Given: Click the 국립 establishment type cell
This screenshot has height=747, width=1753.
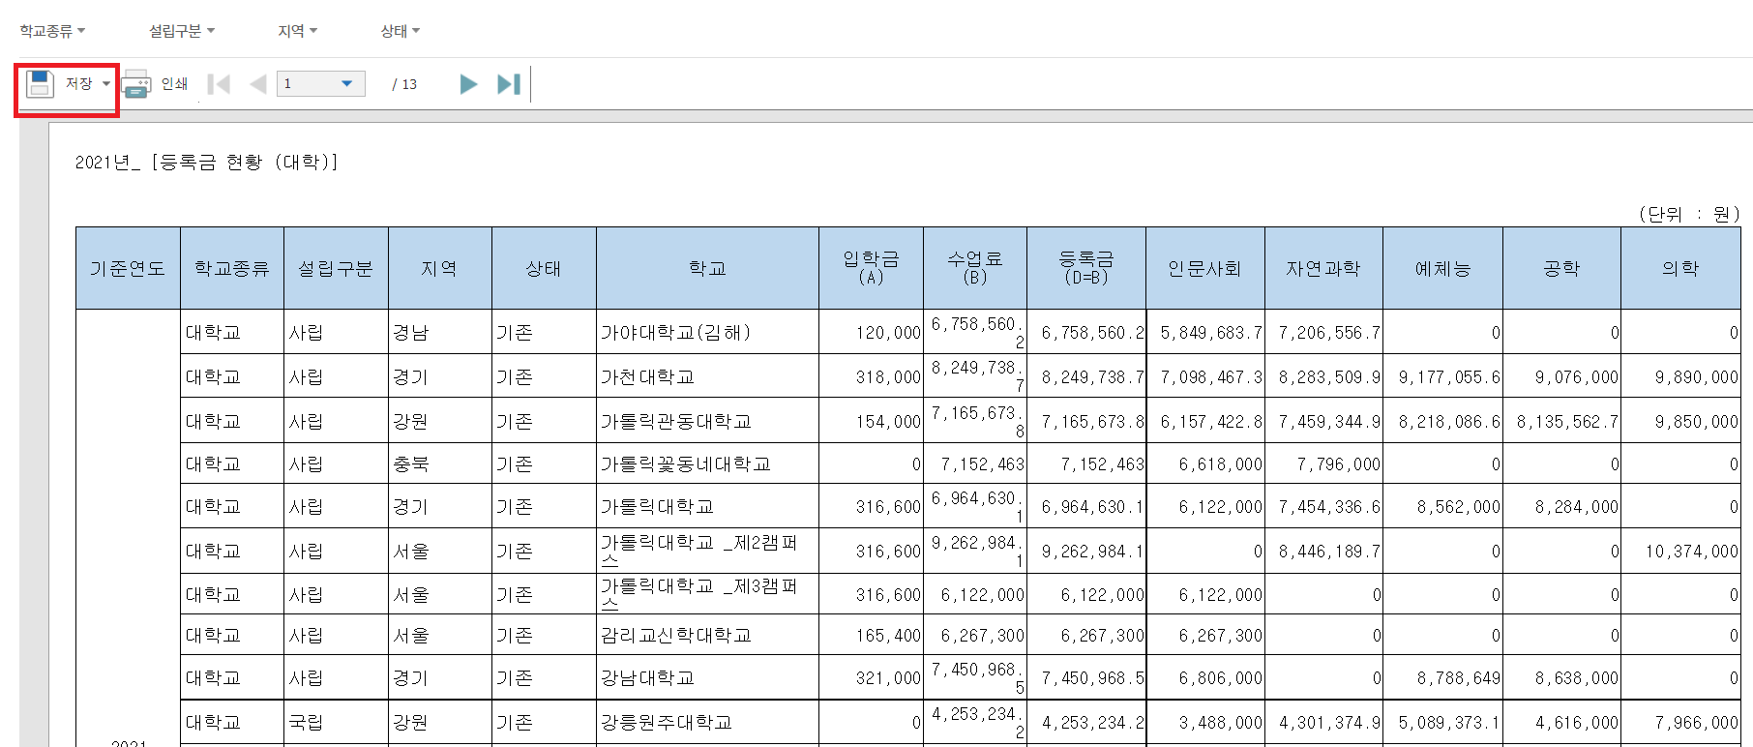Looking at the screenshot, I should (x=336, y=722).
